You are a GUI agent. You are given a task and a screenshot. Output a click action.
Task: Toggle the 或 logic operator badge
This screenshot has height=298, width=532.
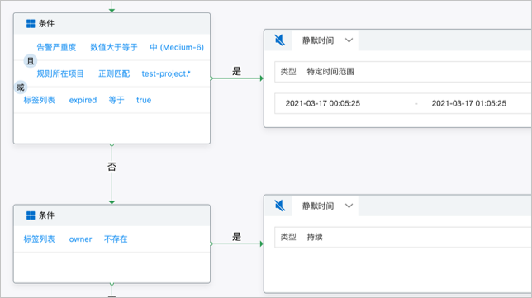click(21, 88)
